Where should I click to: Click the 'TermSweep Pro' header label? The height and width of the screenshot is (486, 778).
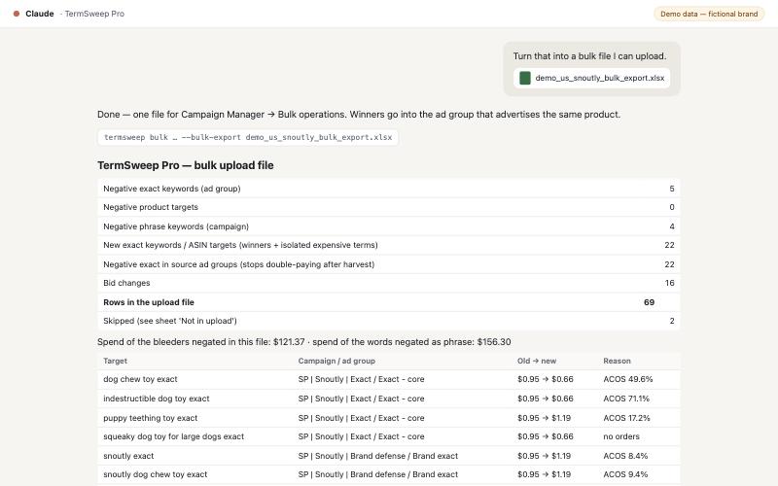click(x=94, y=14)
